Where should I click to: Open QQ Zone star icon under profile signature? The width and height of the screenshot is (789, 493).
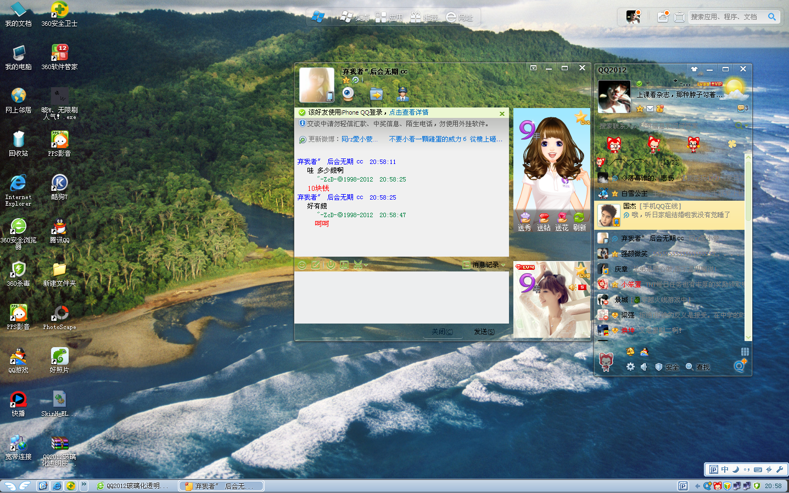pos(640,109)
